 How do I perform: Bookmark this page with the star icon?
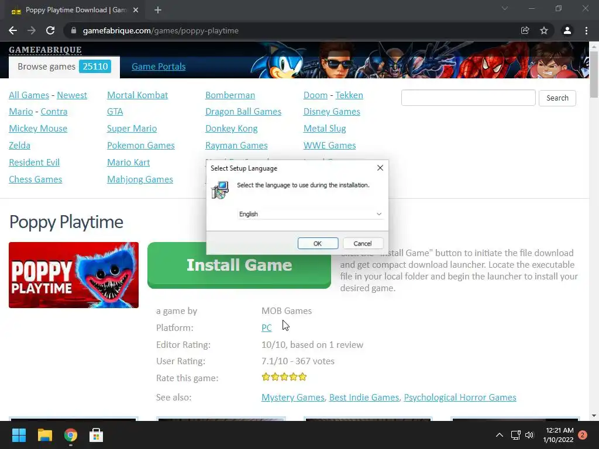(544, 30)
